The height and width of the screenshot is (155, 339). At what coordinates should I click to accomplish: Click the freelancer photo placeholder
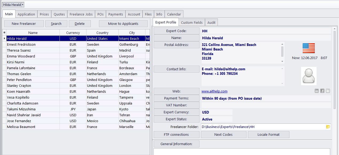[x=309, y=76]
